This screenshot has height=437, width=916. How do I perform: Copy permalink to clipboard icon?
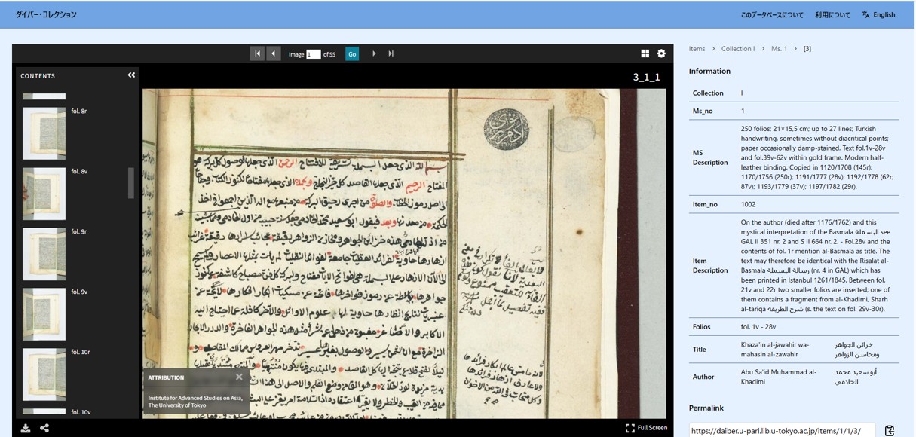[x=890, y=431]
